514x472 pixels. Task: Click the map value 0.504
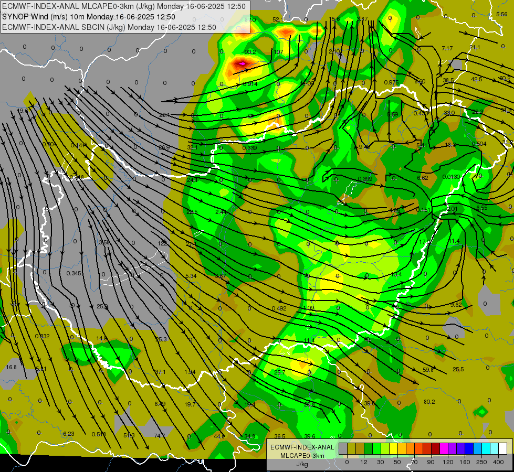click(479, 144)
